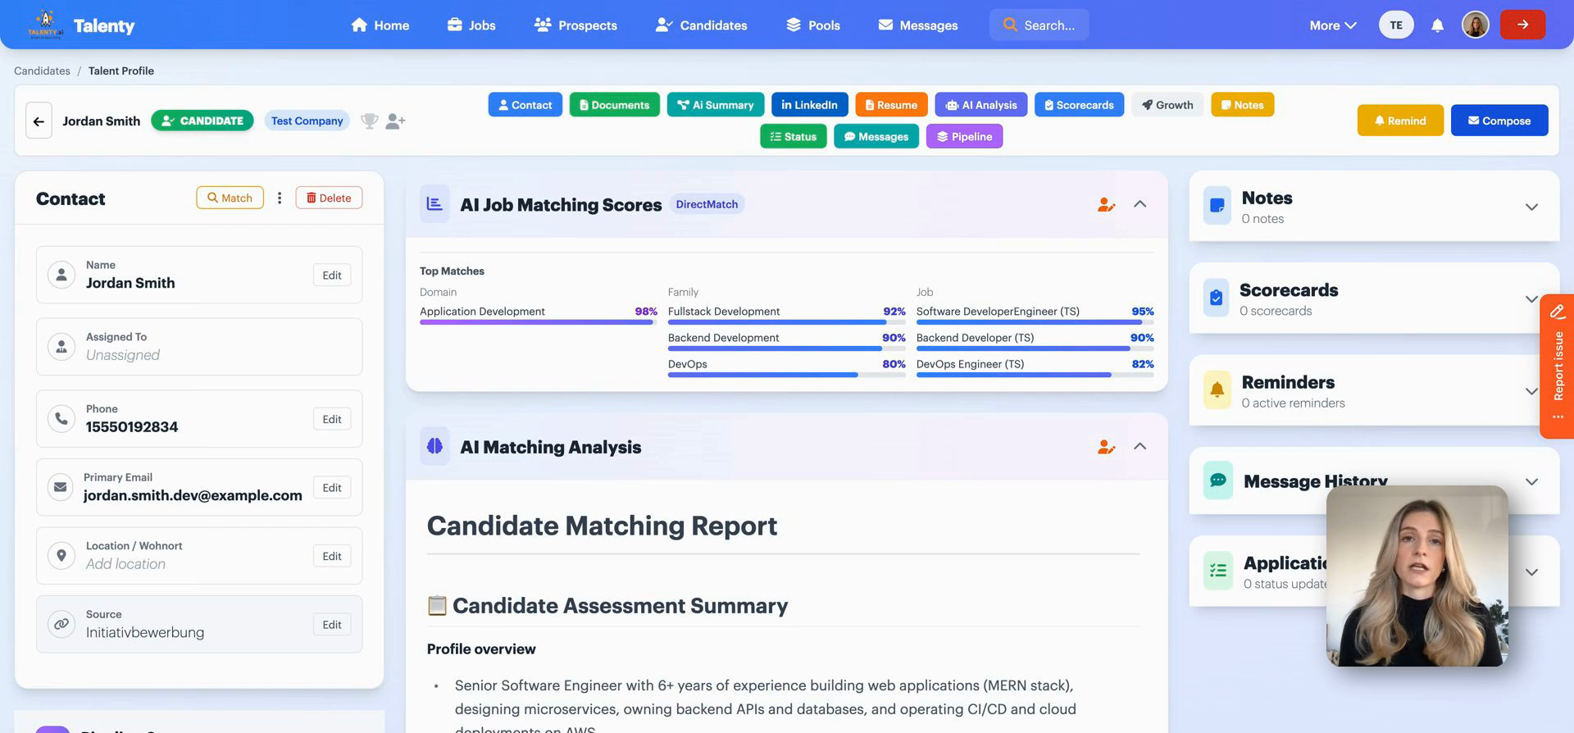
Task: Click the link icon in Source row
Action: (x=61, y=624)
